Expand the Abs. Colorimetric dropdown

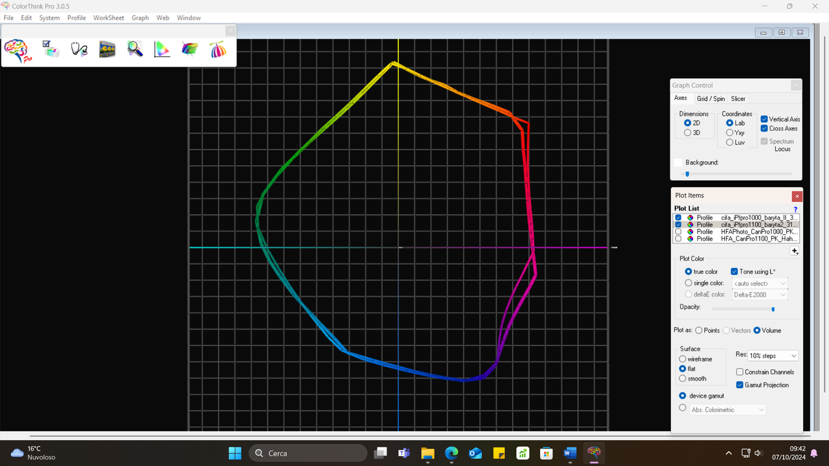[727, 409]
